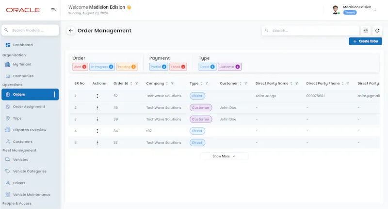Click the Create Order button

pyautogui.click(x=365, y=41)
